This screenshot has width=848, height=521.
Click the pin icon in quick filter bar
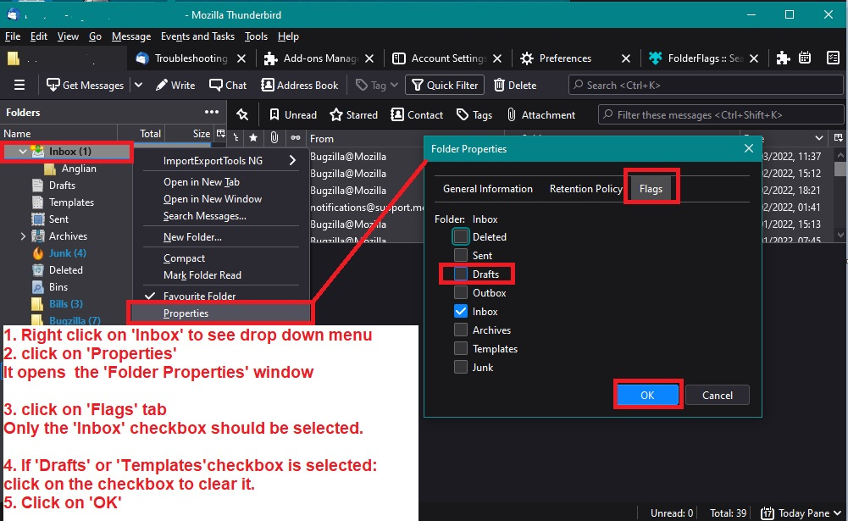[x=242, y=114]
